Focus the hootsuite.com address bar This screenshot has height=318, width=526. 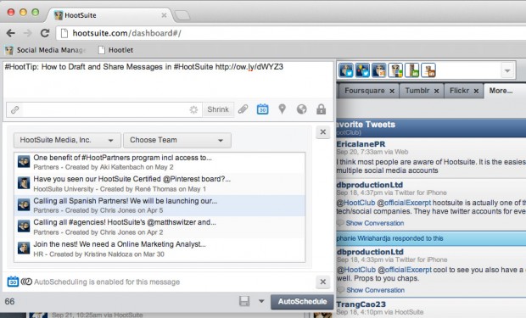pos(291,33)
